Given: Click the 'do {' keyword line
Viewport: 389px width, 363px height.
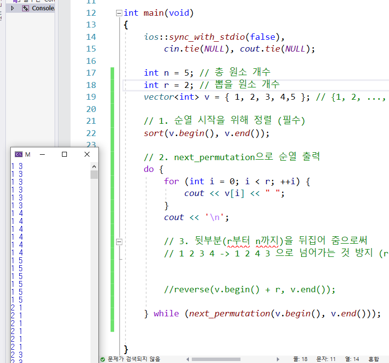Looking at the screenshot, I should coord(153,169).
